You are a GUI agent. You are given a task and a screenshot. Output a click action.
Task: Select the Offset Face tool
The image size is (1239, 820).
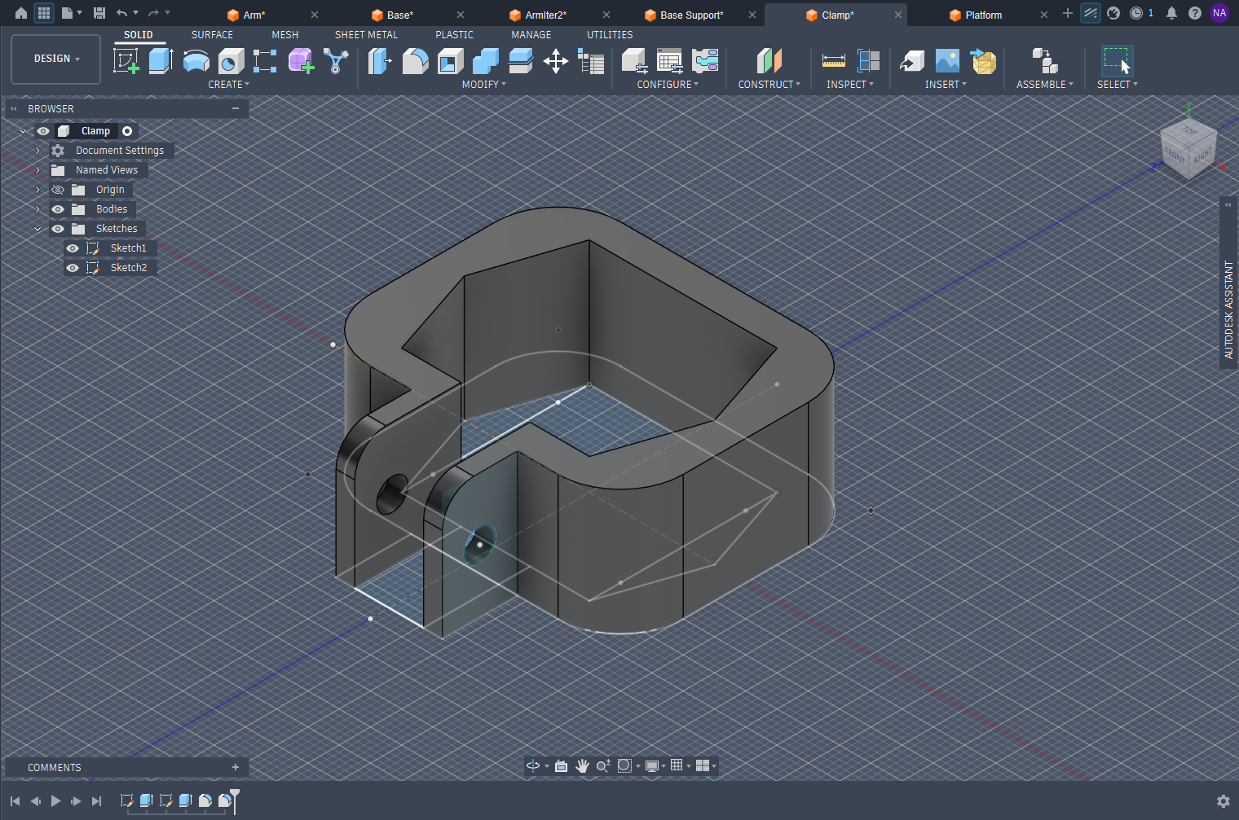pos(520,61)
